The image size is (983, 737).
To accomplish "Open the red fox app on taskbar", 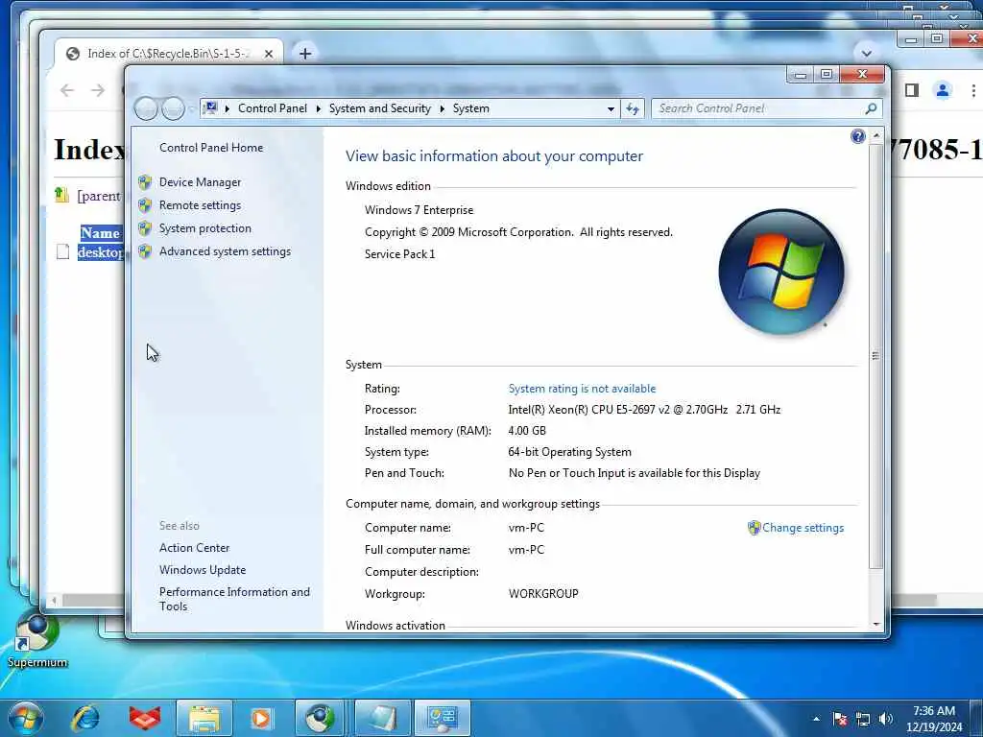I will pyautogui.click(x=144, y=718).
